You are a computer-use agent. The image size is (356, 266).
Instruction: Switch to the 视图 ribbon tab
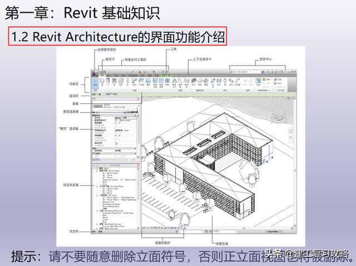coord(150,76)
